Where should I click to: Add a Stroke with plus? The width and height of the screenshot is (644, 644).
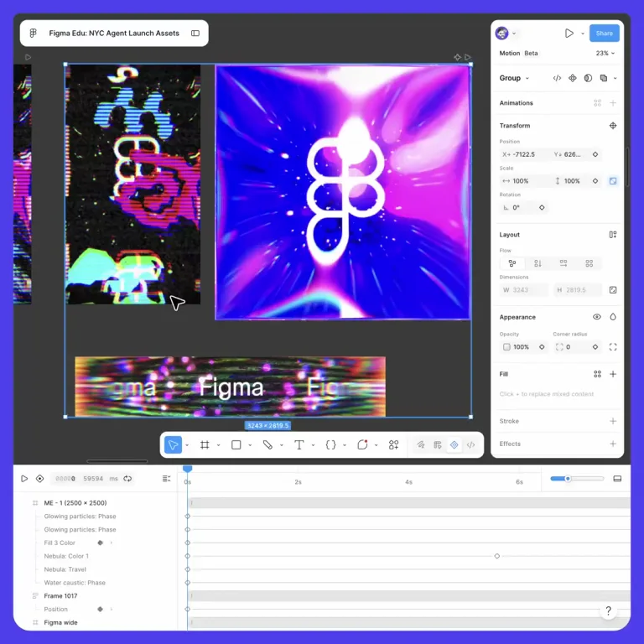pyautogui.click(x=613, y=421)
